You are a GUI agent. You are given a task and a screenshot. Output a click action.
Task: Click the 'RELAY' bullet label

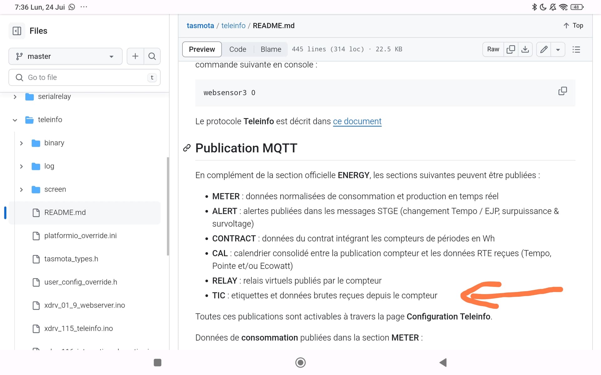(x=224, y=281)
